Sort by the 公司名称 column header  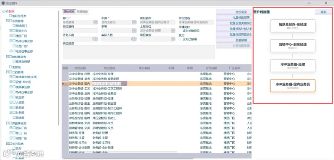[x=211, y=68]
